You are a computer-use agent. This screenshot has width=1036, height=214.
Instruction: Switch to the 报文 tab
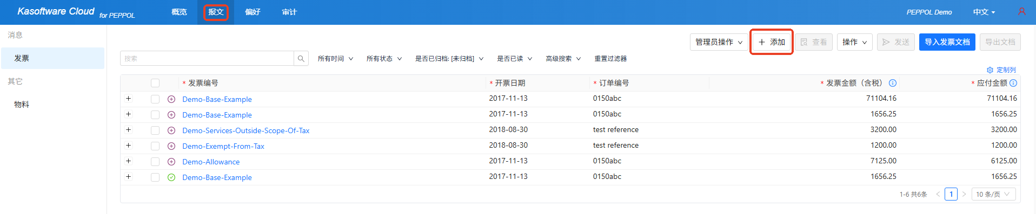216,12
